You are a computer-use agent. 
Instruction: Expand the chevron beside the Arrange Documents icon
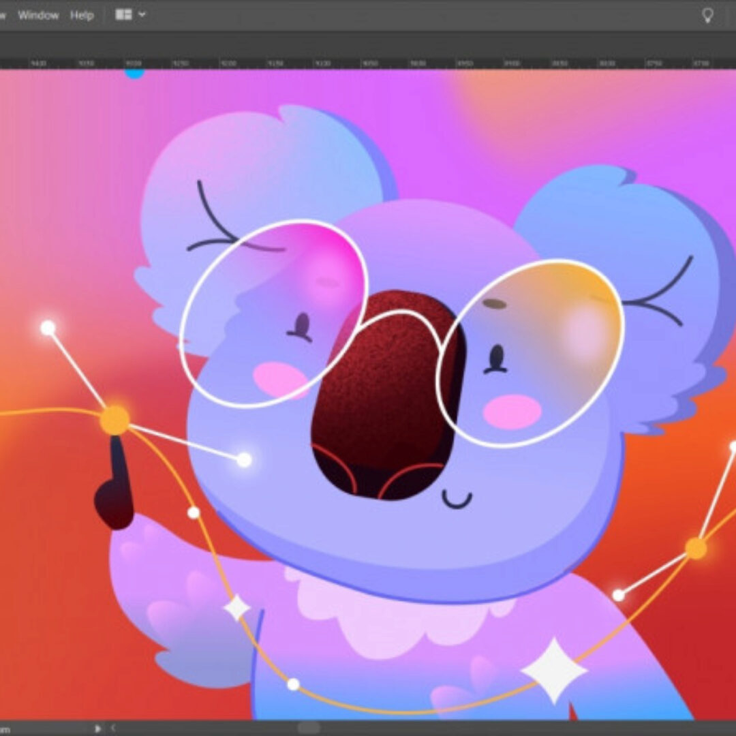pyautogui.click(x=142, y=14)
